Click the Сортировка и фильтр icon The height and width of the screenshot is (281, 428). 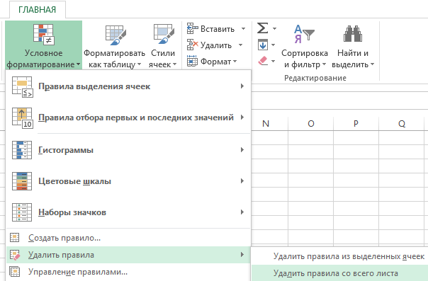[x=304, y=34]
